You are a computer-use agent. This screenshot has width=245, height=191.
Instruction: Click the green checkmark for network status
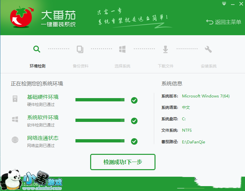tap(134, 141)
